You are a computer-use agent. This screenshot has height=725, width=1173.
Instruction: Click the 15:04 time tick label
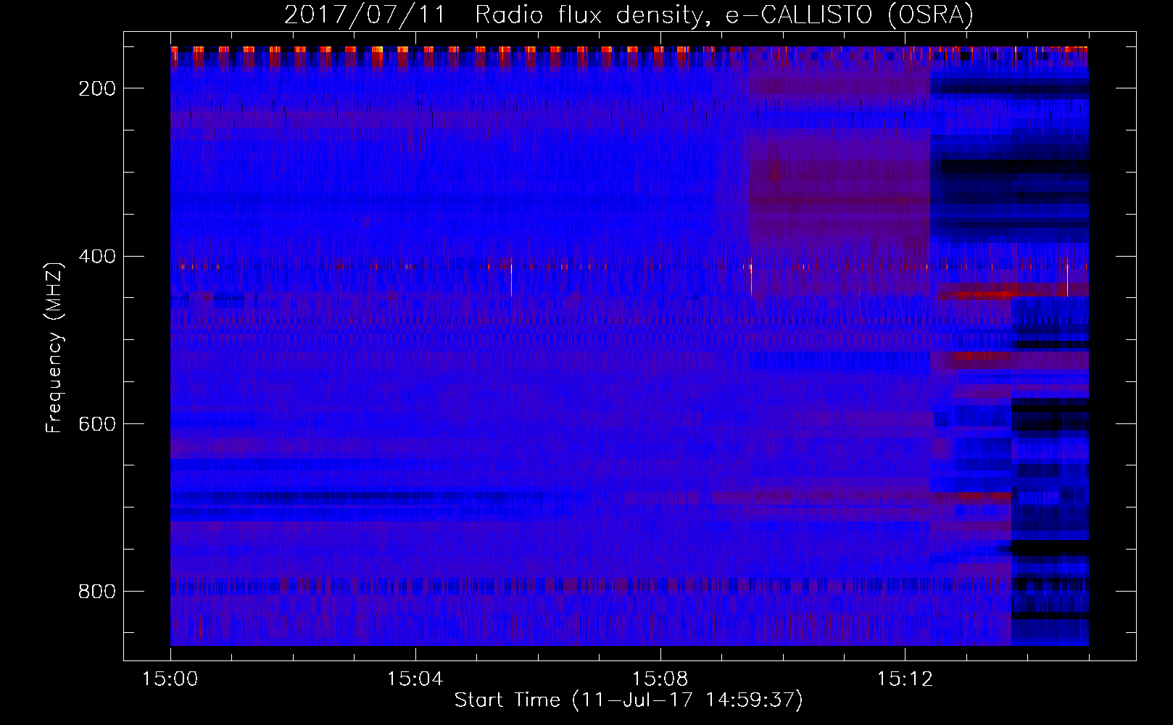point(415,679)
